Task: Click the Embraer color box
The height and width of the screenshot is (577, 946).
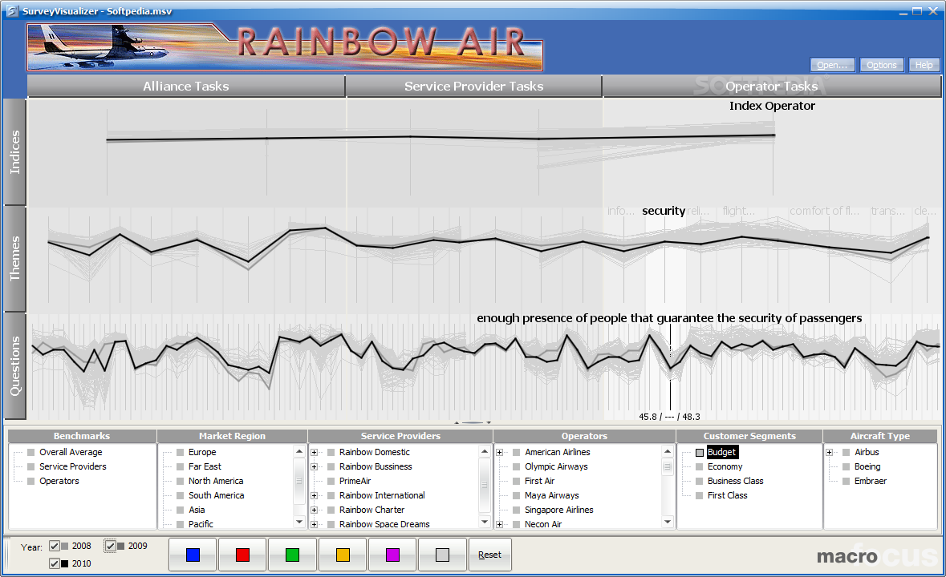Action: pyautogui.click(x=847, y=482)
